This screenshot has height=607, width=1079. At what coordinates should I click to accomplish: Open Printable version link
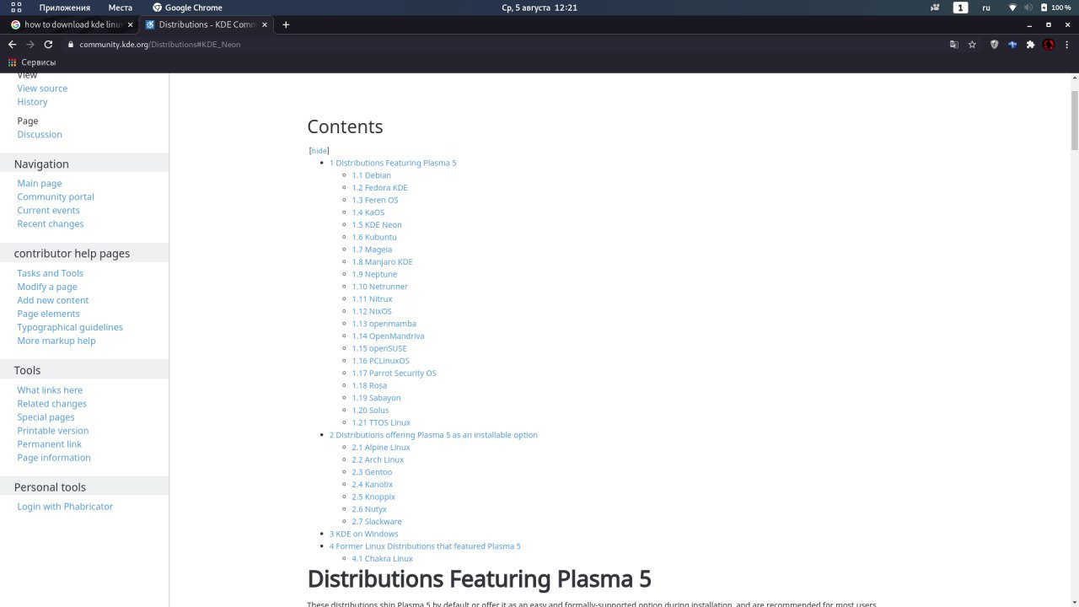point(52,431)
